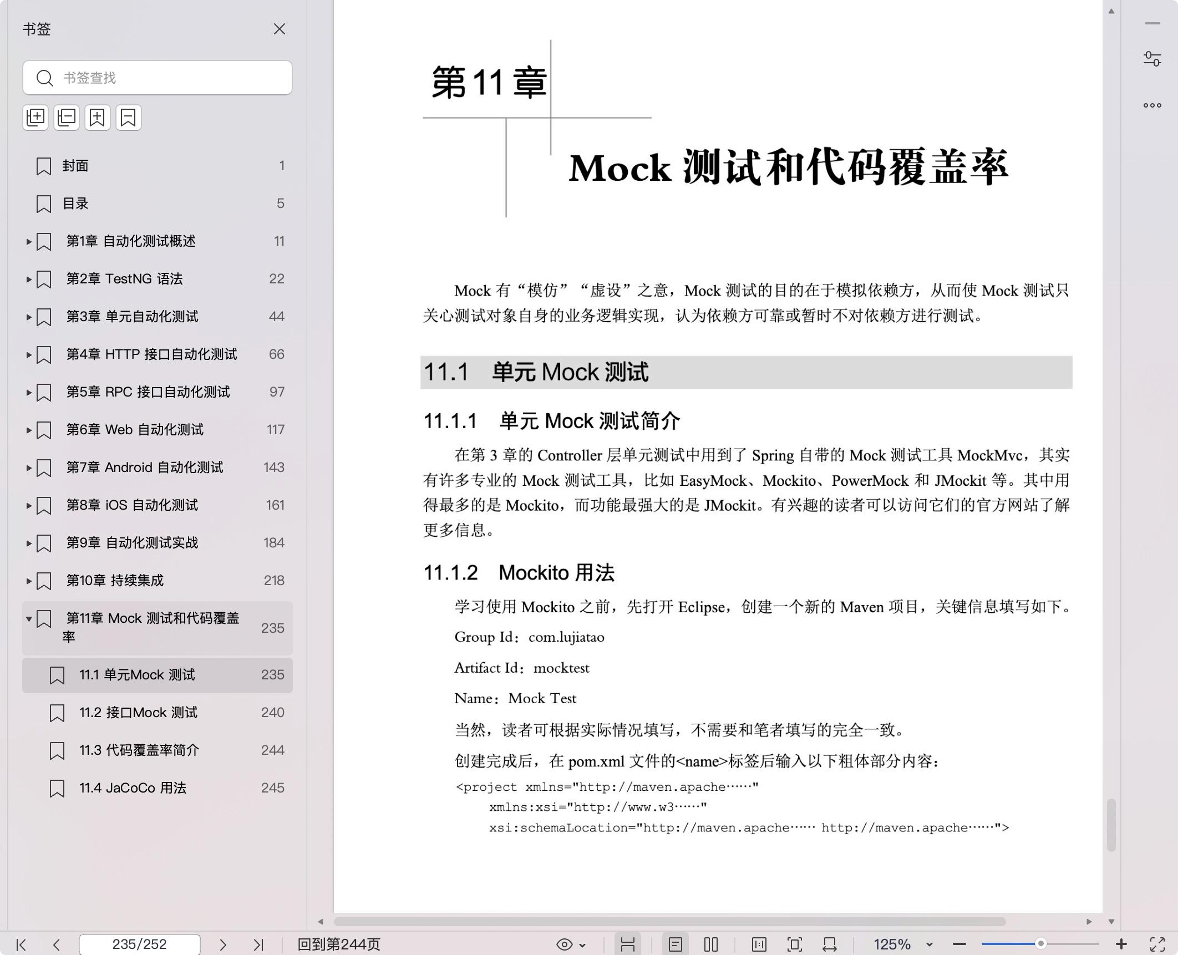Image resolution: width=1178 pixels, height=955 pixels.
Task: Expand 第3章 单元自动化测试 bookmark
Action: click(29, 317)
